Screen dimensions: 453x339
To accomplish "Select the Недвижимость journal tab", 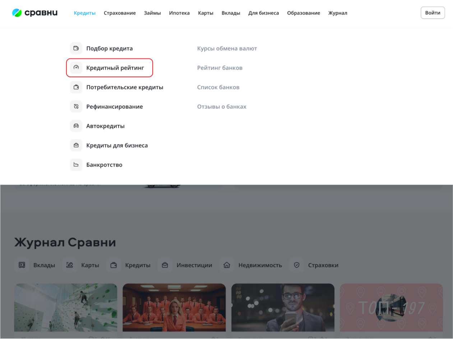I will tap(260, 265).
